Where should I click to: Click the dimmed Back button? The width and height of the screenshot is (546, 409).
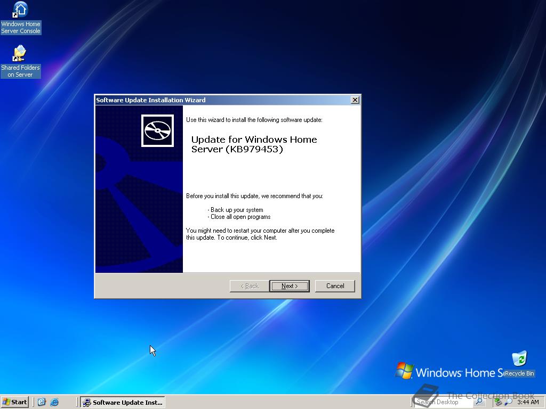(248, 286)
